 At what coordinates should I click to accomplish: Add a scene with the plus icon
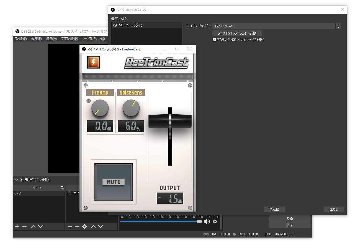point(17,226)
